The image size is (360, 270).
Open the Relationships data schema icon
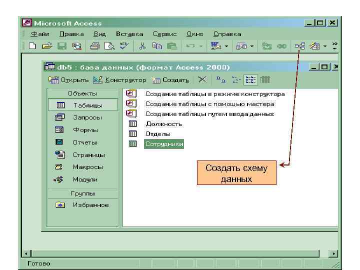[x=300, y=46]
